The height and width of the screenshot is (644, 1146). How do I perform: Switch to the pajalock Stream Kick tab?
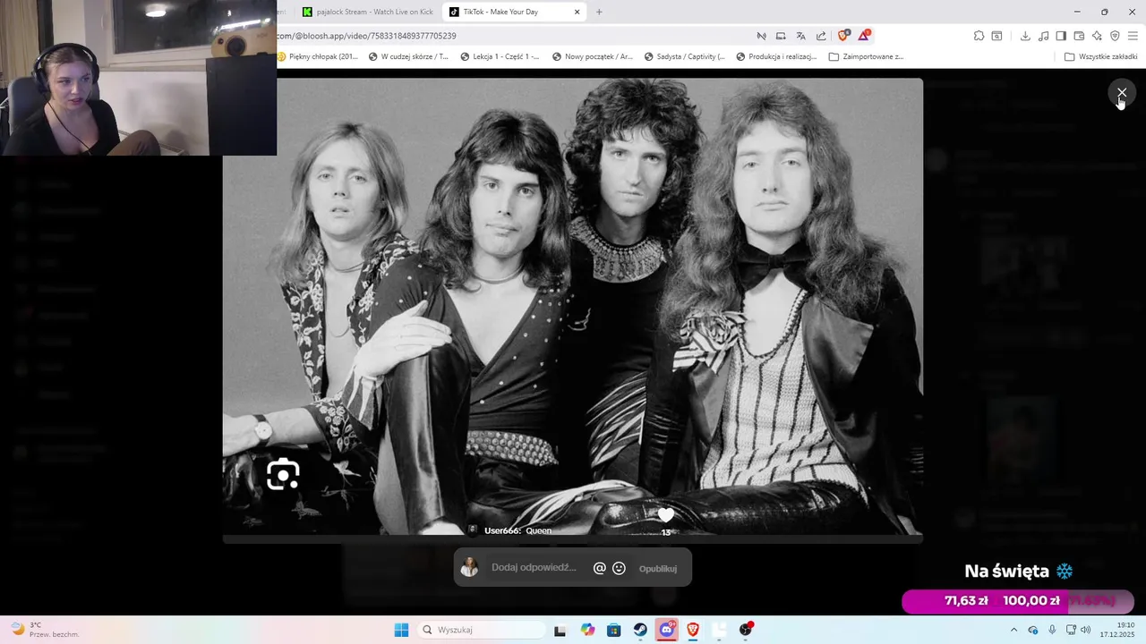[x=367, y=12]
